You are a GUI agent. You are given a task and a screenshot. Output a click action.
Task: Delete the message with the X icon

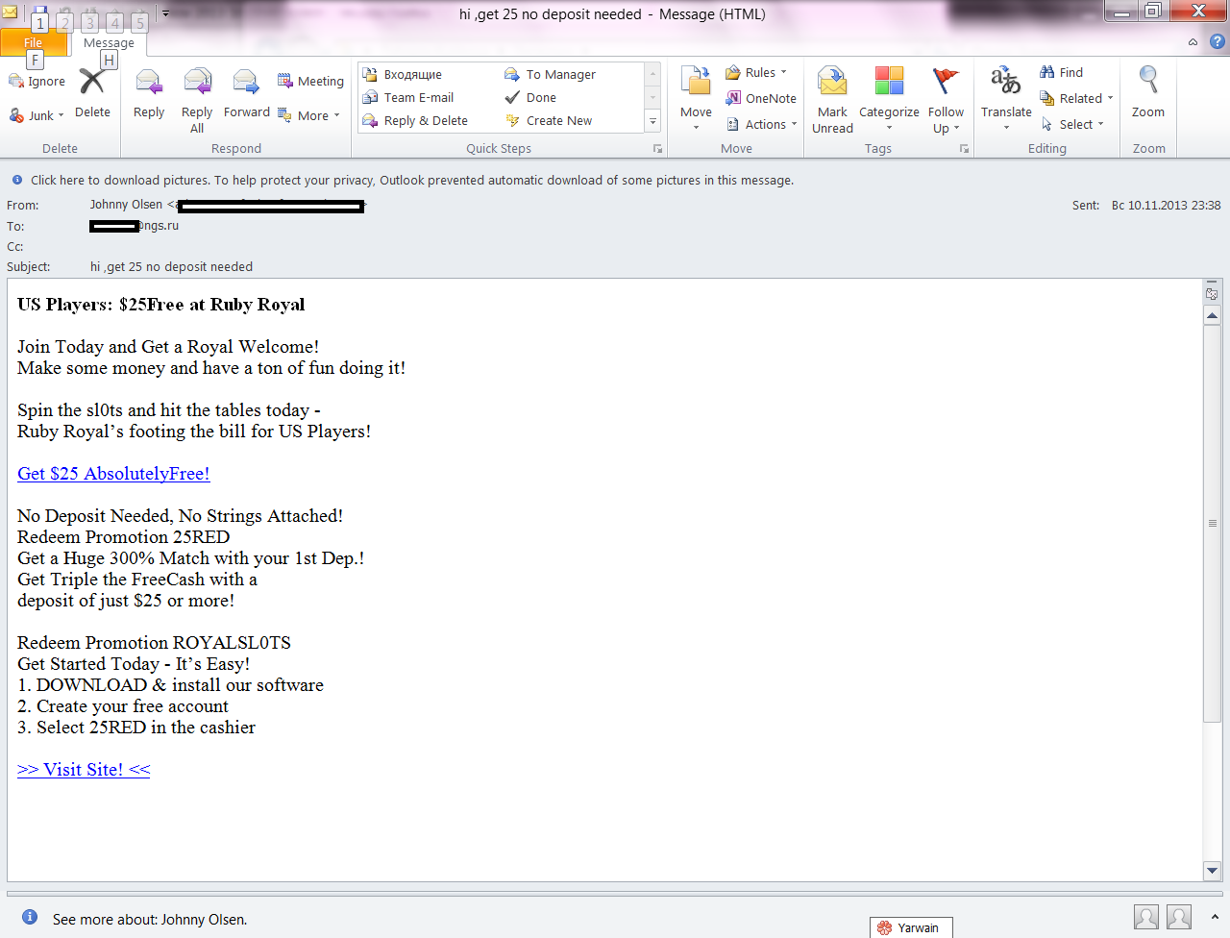point(92,82)
